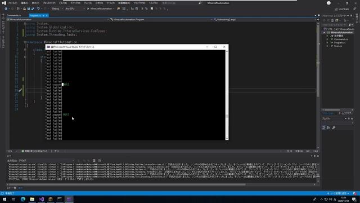The image size is (360, 203).
Task: Collapse the namespace MinecraftAutomation code block
Action: tap(25, 42)
